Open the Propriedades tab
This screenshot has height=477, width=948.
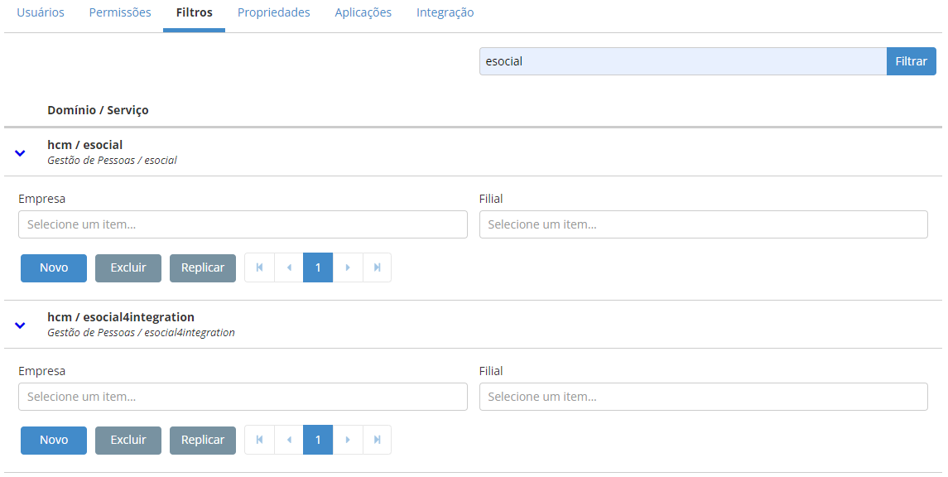coord(273,12)
